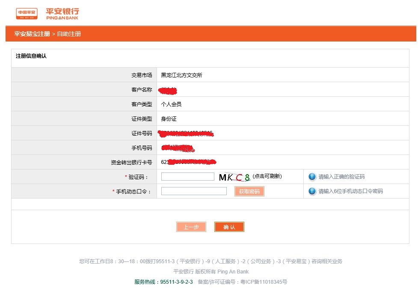Click the 证件类型 label
This screenshot has height=297, width=418.
coord(142,119)
